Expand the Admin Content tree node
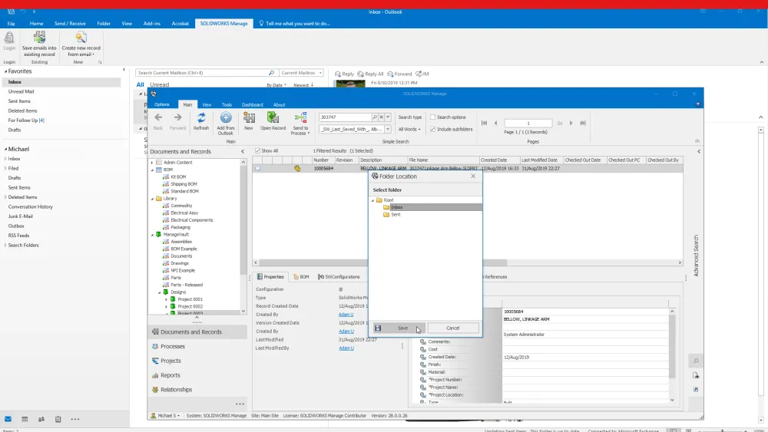The width and height of the screenshot is (768, 432). tap(152, 163)
